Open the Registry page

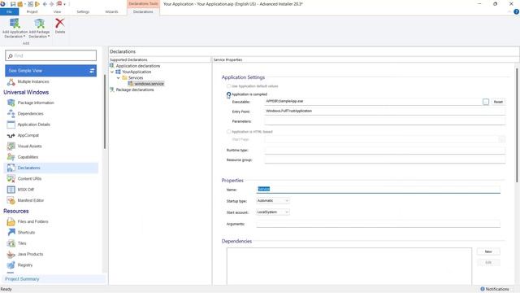pos(25,265)
